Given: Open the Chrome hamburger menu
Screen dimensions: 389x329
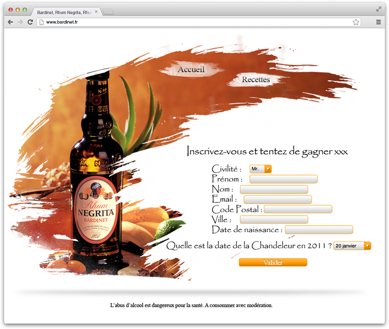Looking at the screenshot, I should [378, 22].
